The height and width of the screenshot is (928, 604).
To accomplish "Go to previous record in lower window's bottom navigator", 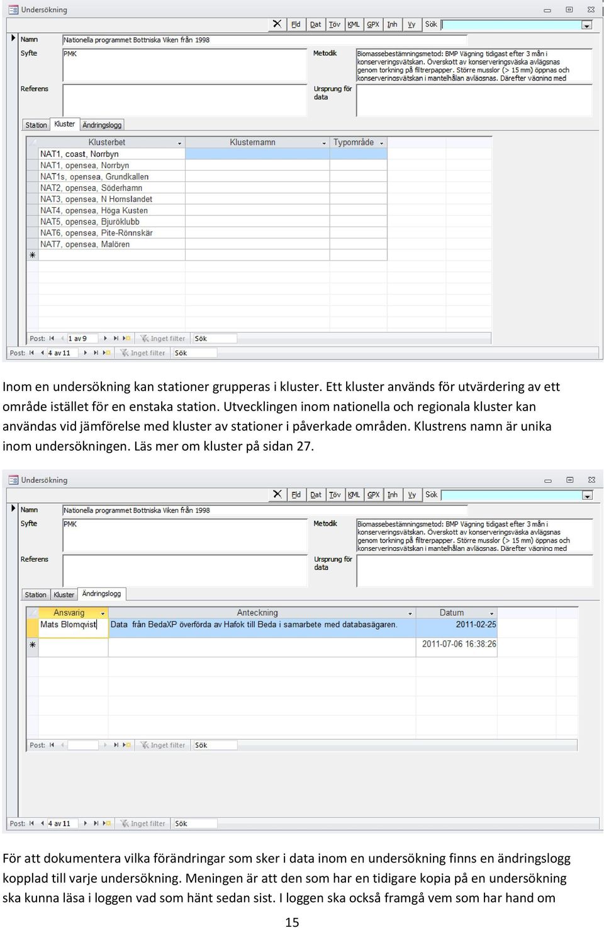I will tap(42, 823).
